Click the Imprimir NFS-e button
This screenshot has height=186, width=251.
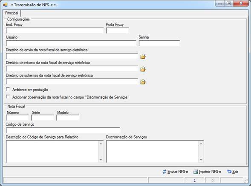(x=207, y=172)
